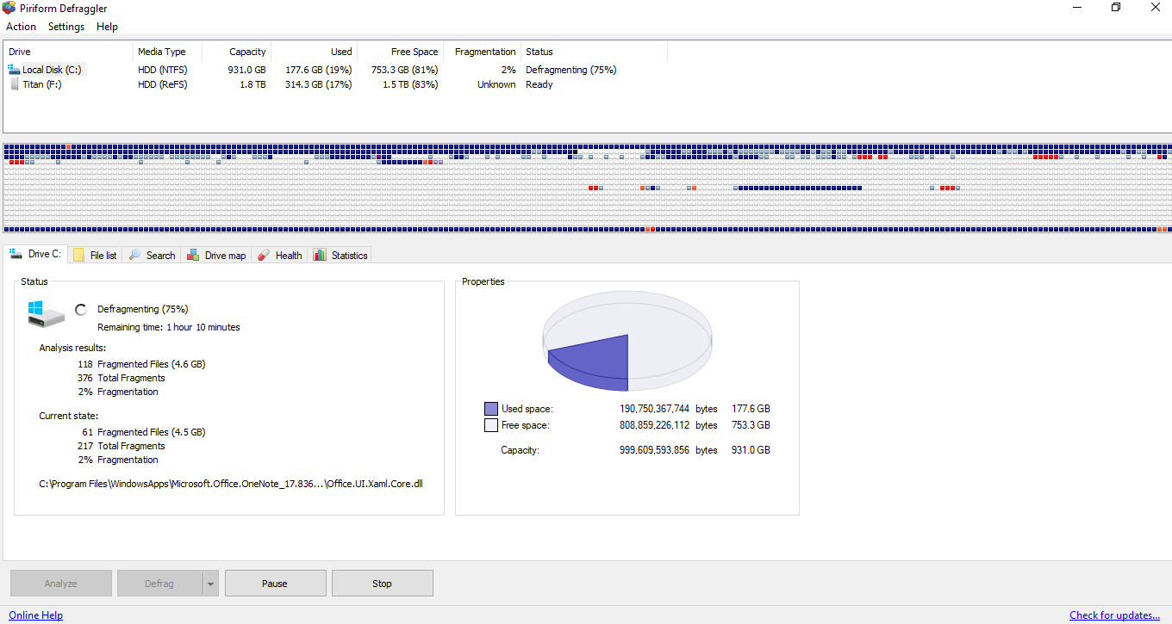Click the Drive column header
1172x624 pixels.
point(69,52)
